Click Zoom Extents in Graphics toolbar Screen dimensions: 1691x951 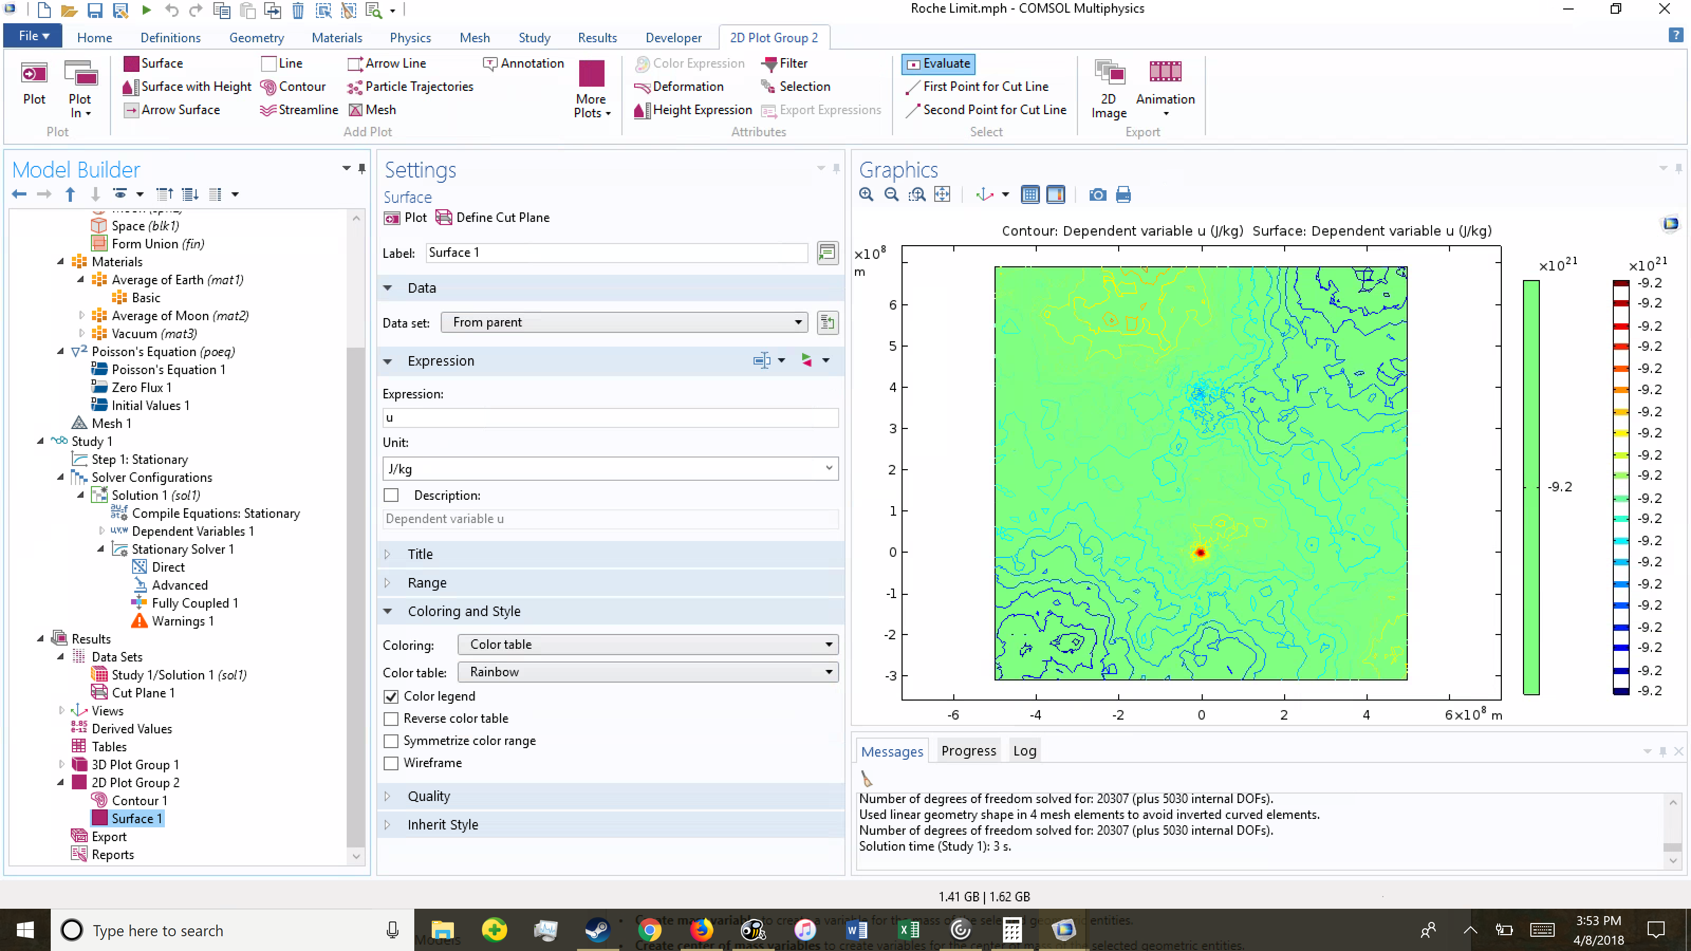coord(942,195)
